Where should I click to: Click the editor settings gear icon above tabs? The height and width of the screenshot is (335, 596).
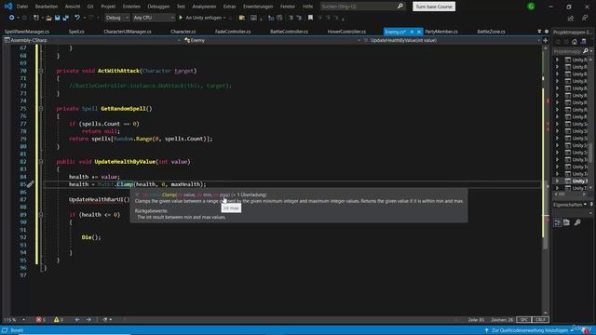547,32
